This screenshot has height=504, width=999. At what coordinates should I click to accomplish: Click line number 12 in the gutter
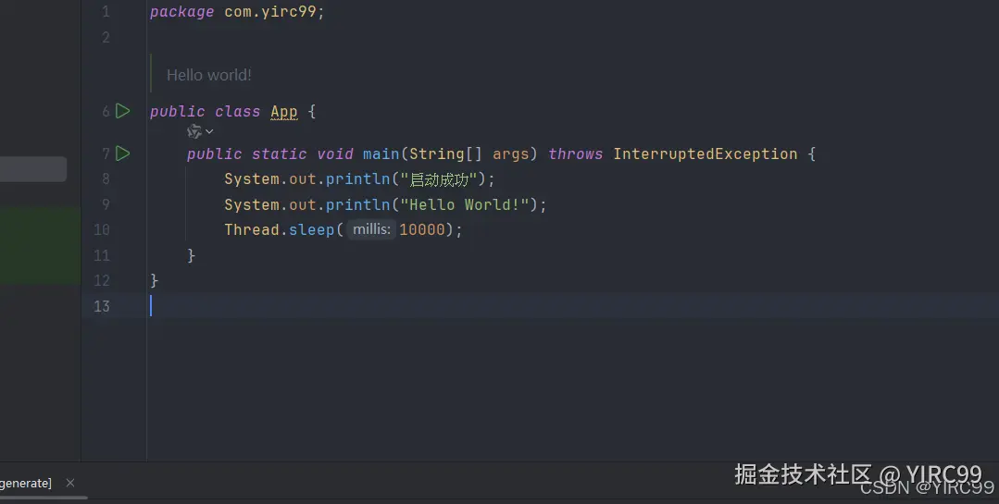tap(102, 280)
